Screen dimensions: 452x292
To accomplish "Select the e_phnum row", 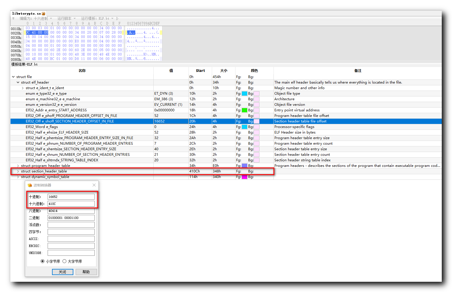I will coord(226,144).
